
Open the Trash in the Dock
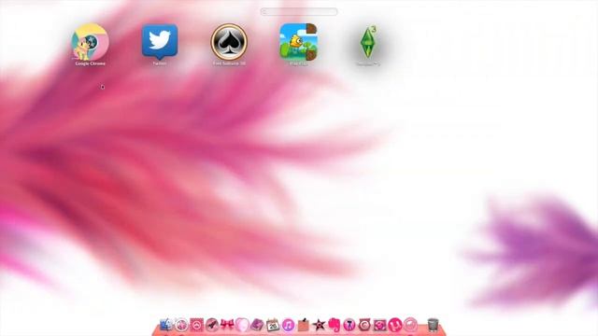(x=434, y=325)
